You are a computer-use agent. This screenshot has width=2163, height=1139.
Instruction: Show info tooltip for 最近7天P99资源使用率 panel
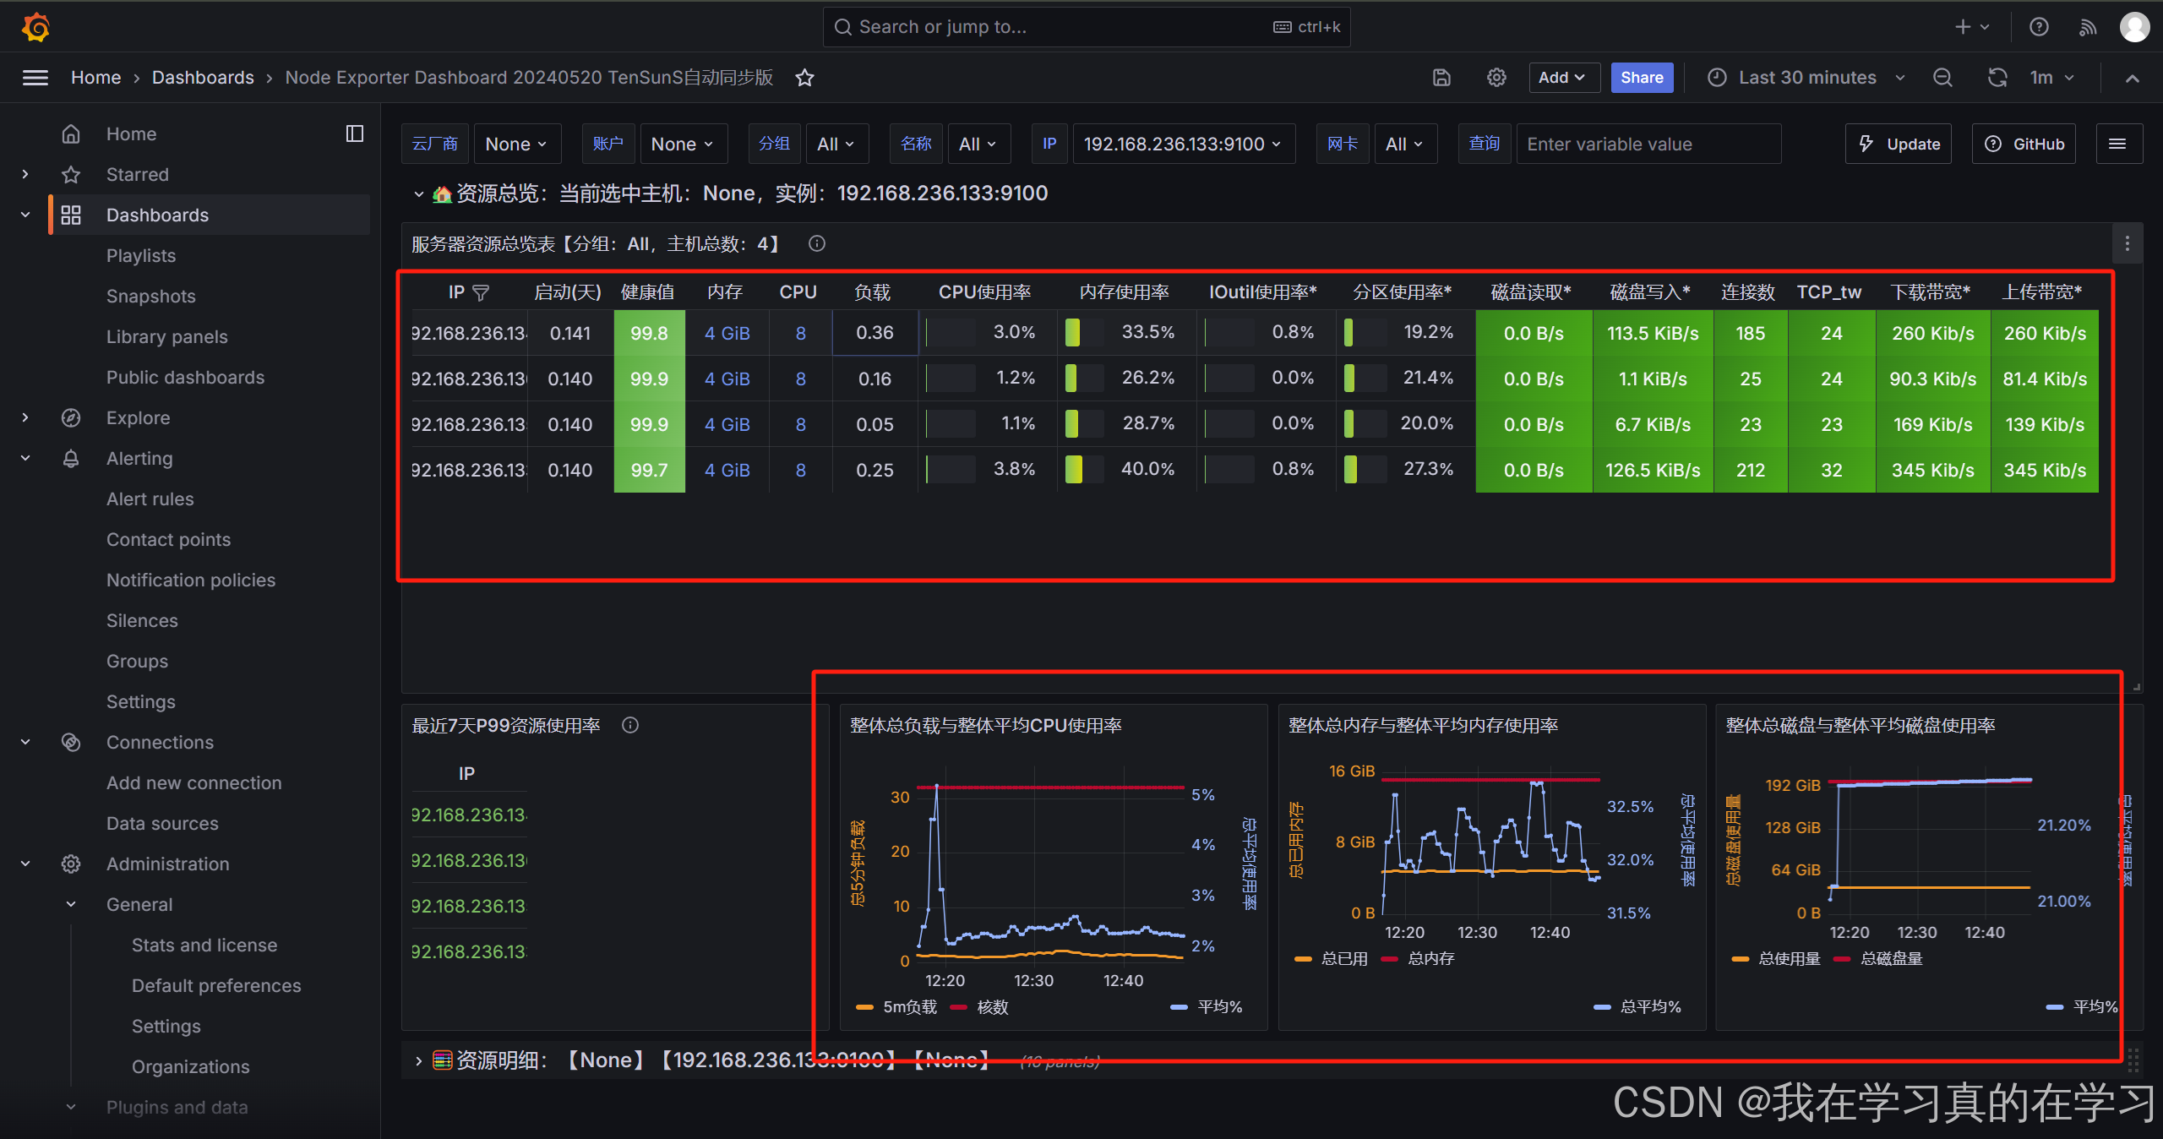tap(630, 725)
